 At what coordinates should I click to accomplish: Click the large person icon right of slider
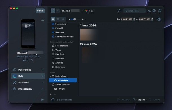tap(83, 19)
